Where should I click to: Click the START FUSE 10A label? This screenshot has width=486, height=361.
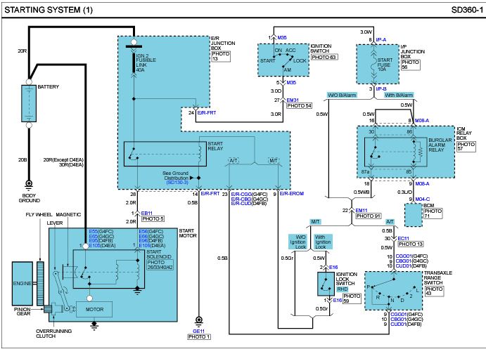click(385, 65)
